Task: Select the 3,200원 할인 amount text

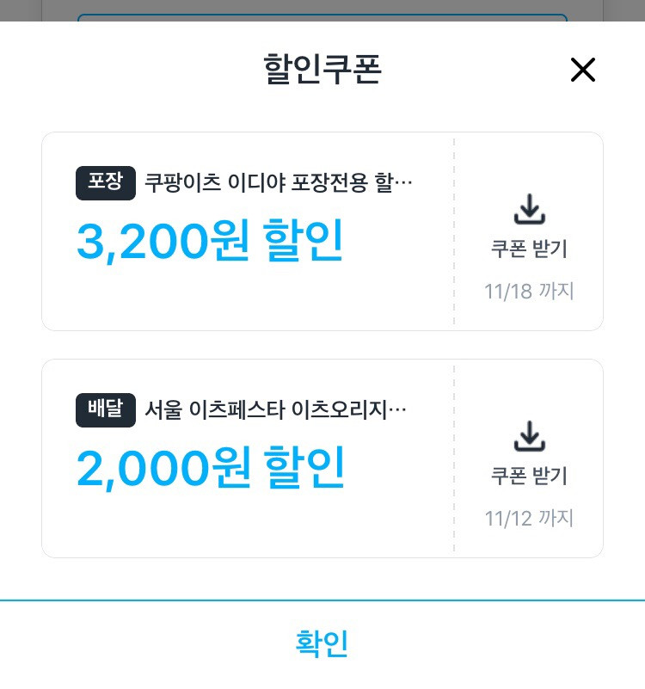Action: pos(210,241)
